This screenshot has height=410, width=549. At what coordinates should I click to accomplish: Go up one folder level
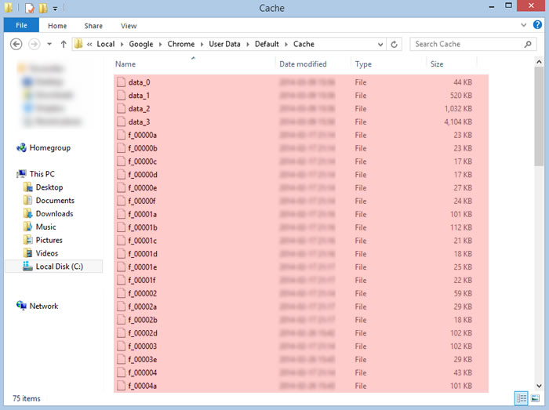[64, 44]
